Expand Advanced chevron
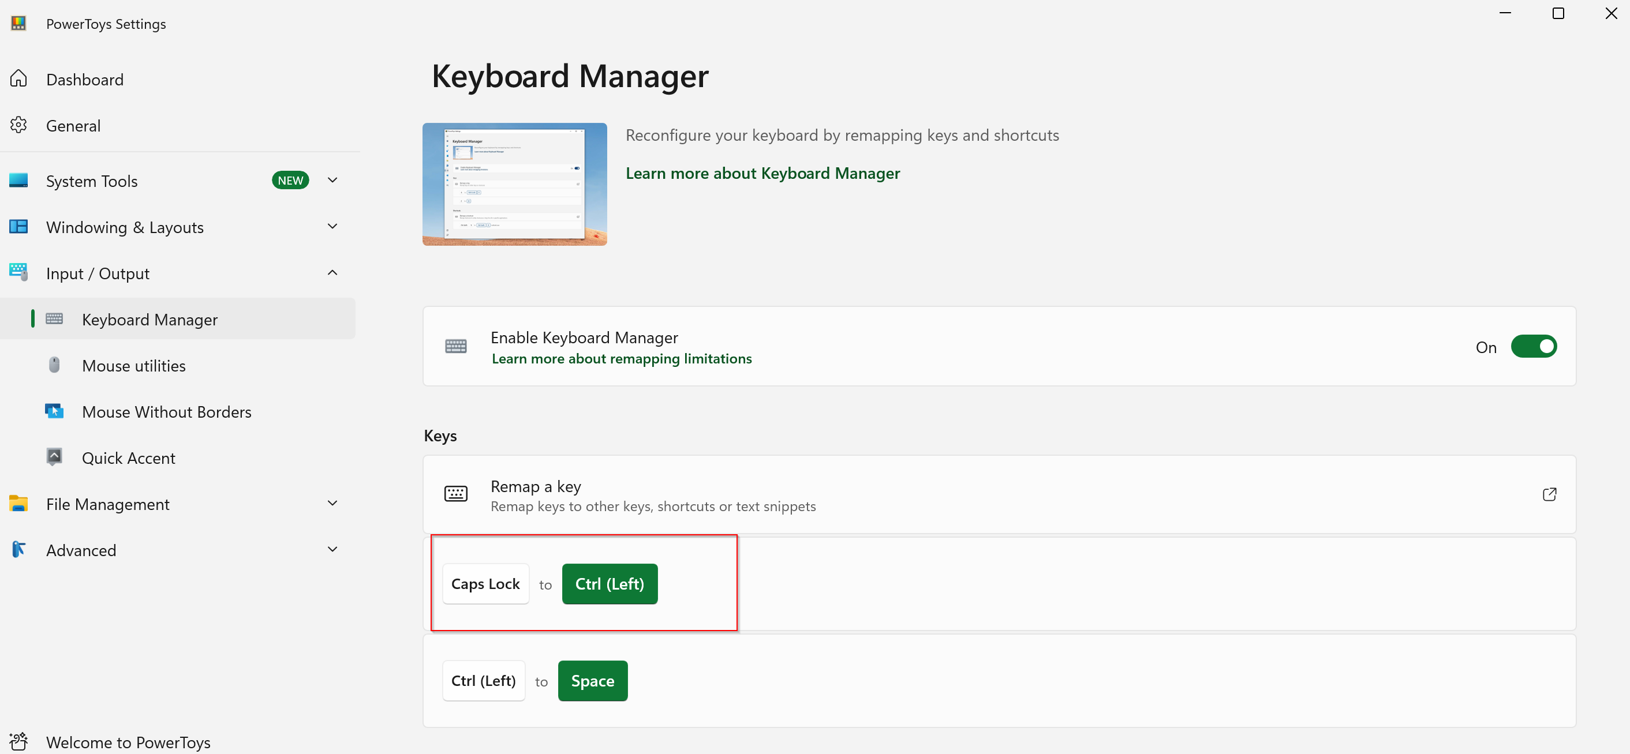1630x754 pixels. tap(332, 550)
